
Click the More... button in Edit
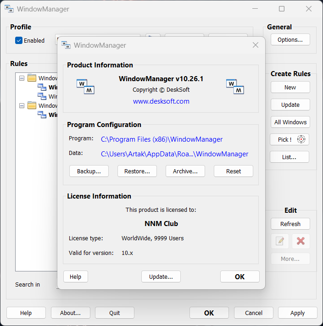(290, 259)
